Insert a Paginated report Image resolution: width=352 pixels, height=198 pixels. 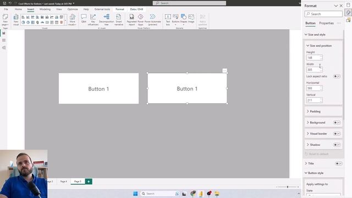pyautogui.click(x=131, y=20)
